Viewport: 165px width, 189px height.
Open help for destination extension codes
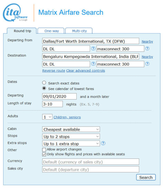(147, 64)
